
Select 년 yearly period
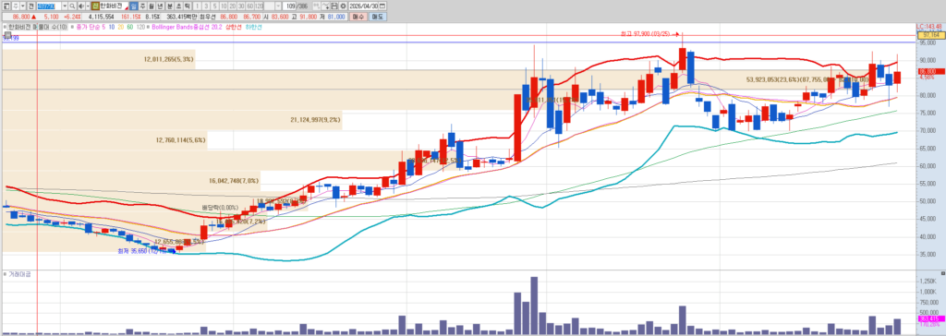click(160, 6)
